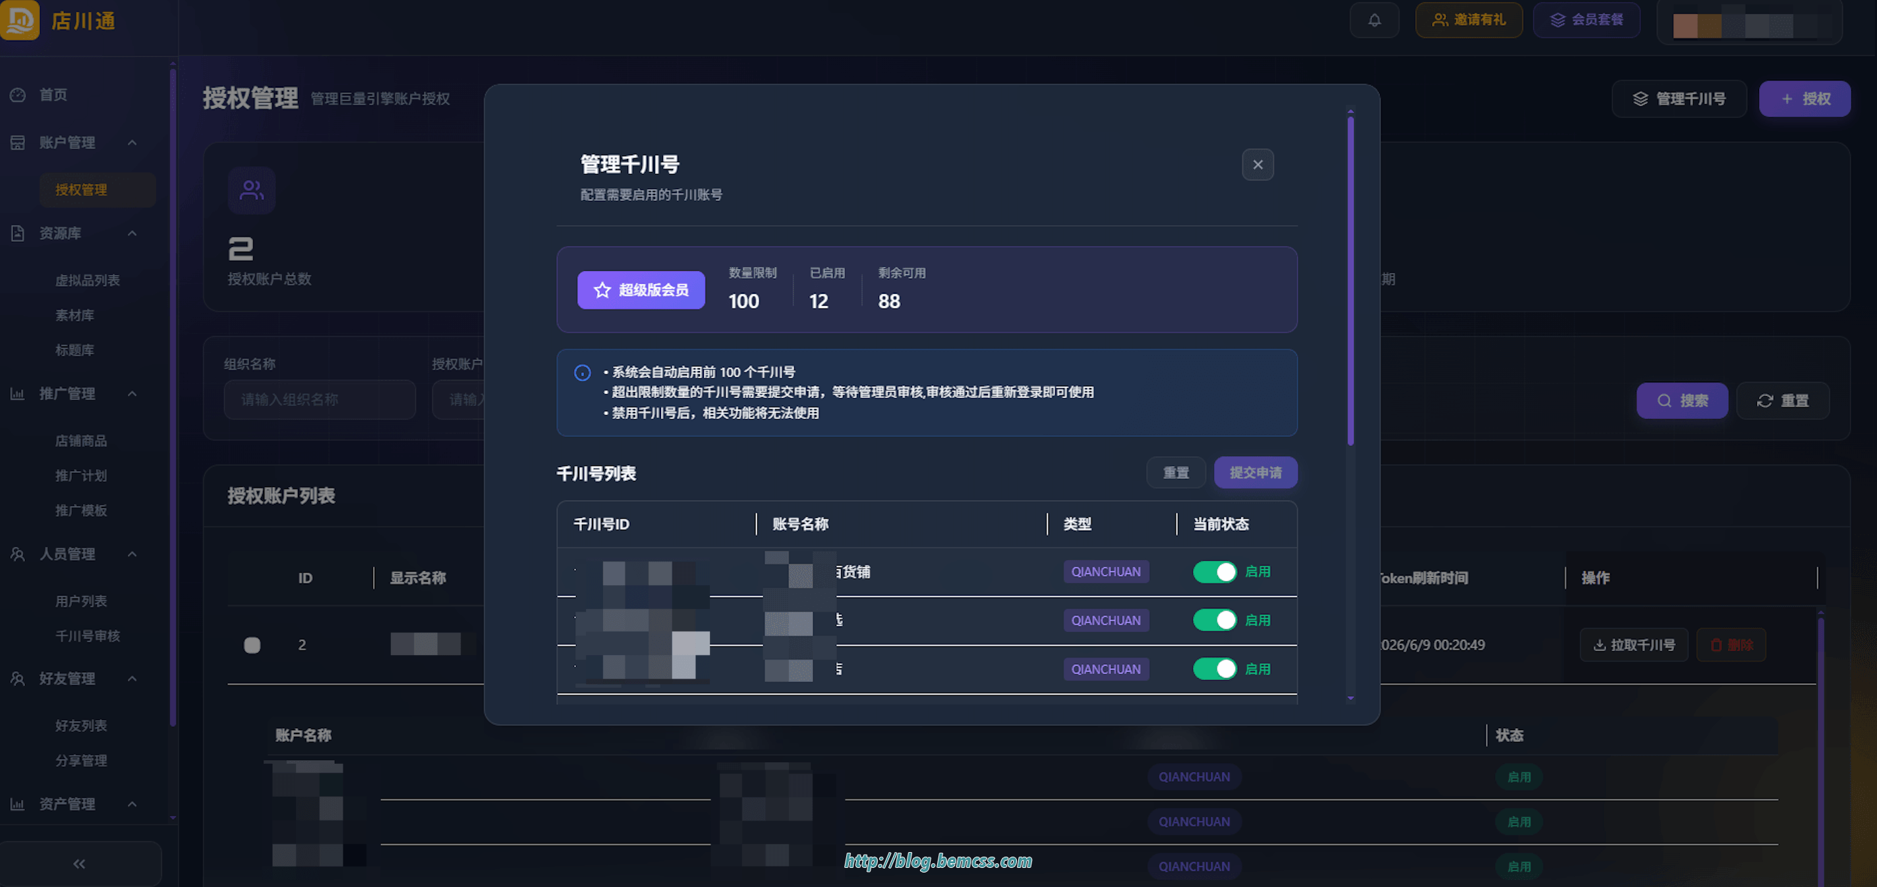Collapse the 账户管理 menu chevron
1877x887 pixels.
[132, 143]
